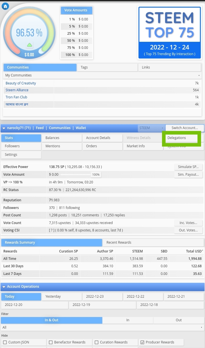The width and height of the screenshot is (205, 348).
Task: Open the All filter dropdown
Action: pyautogui.click(x=102, y=328)
